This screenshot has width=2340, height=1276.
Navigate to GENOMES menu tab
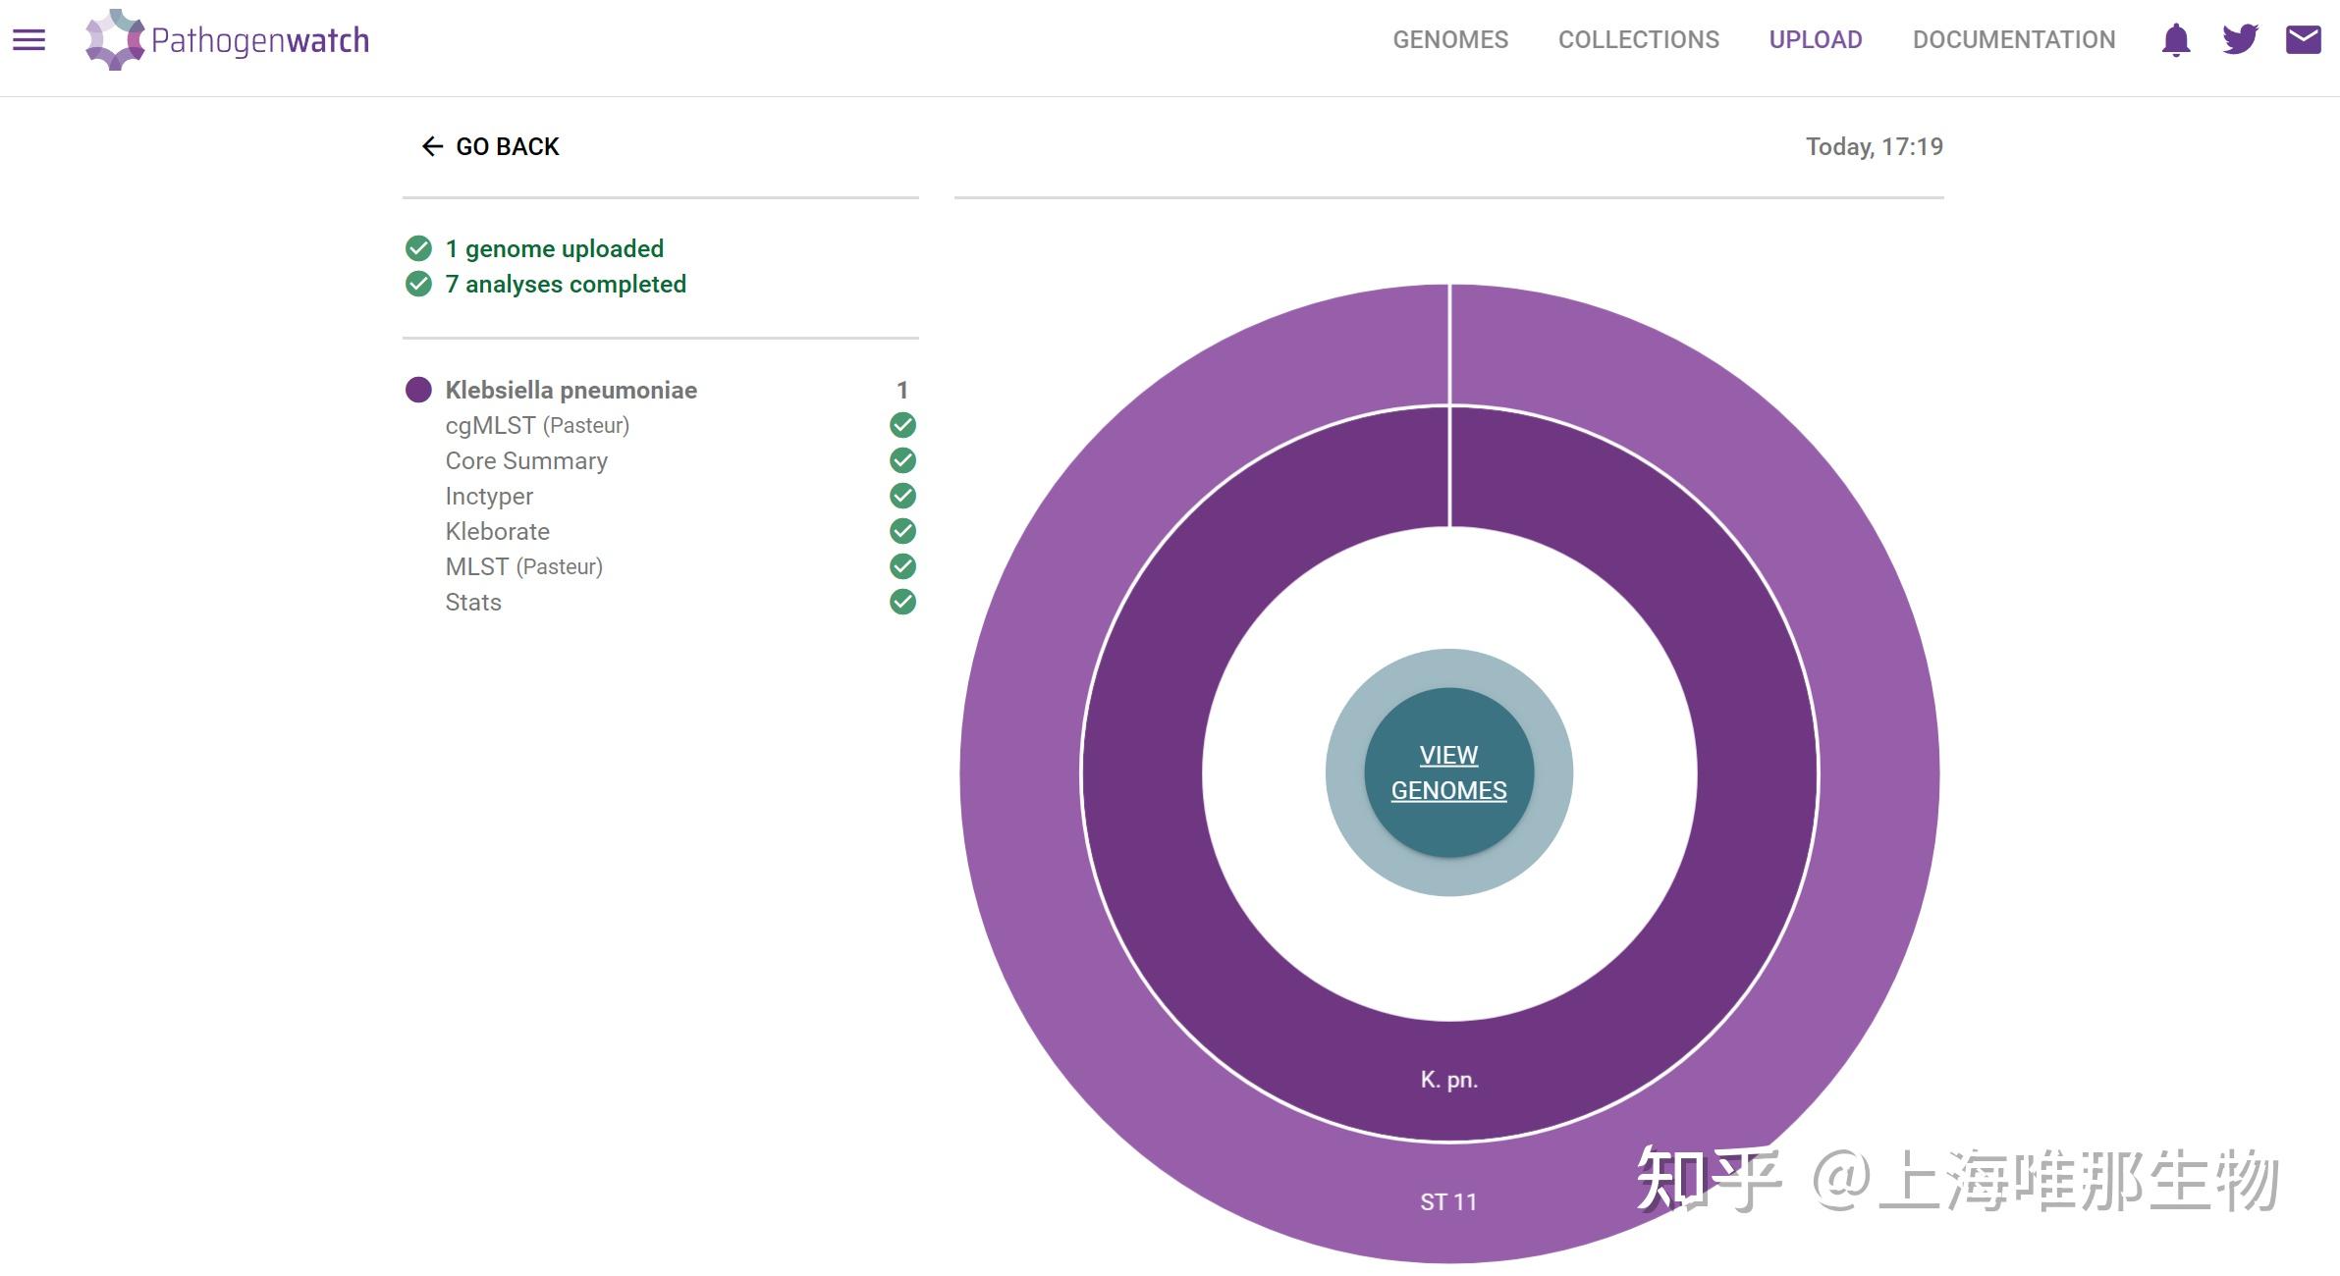click(1447, 41)
